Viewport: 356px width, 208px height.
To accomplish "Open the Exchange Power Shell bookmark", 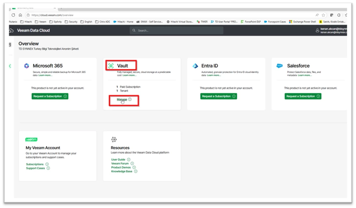I will [303, 21].
